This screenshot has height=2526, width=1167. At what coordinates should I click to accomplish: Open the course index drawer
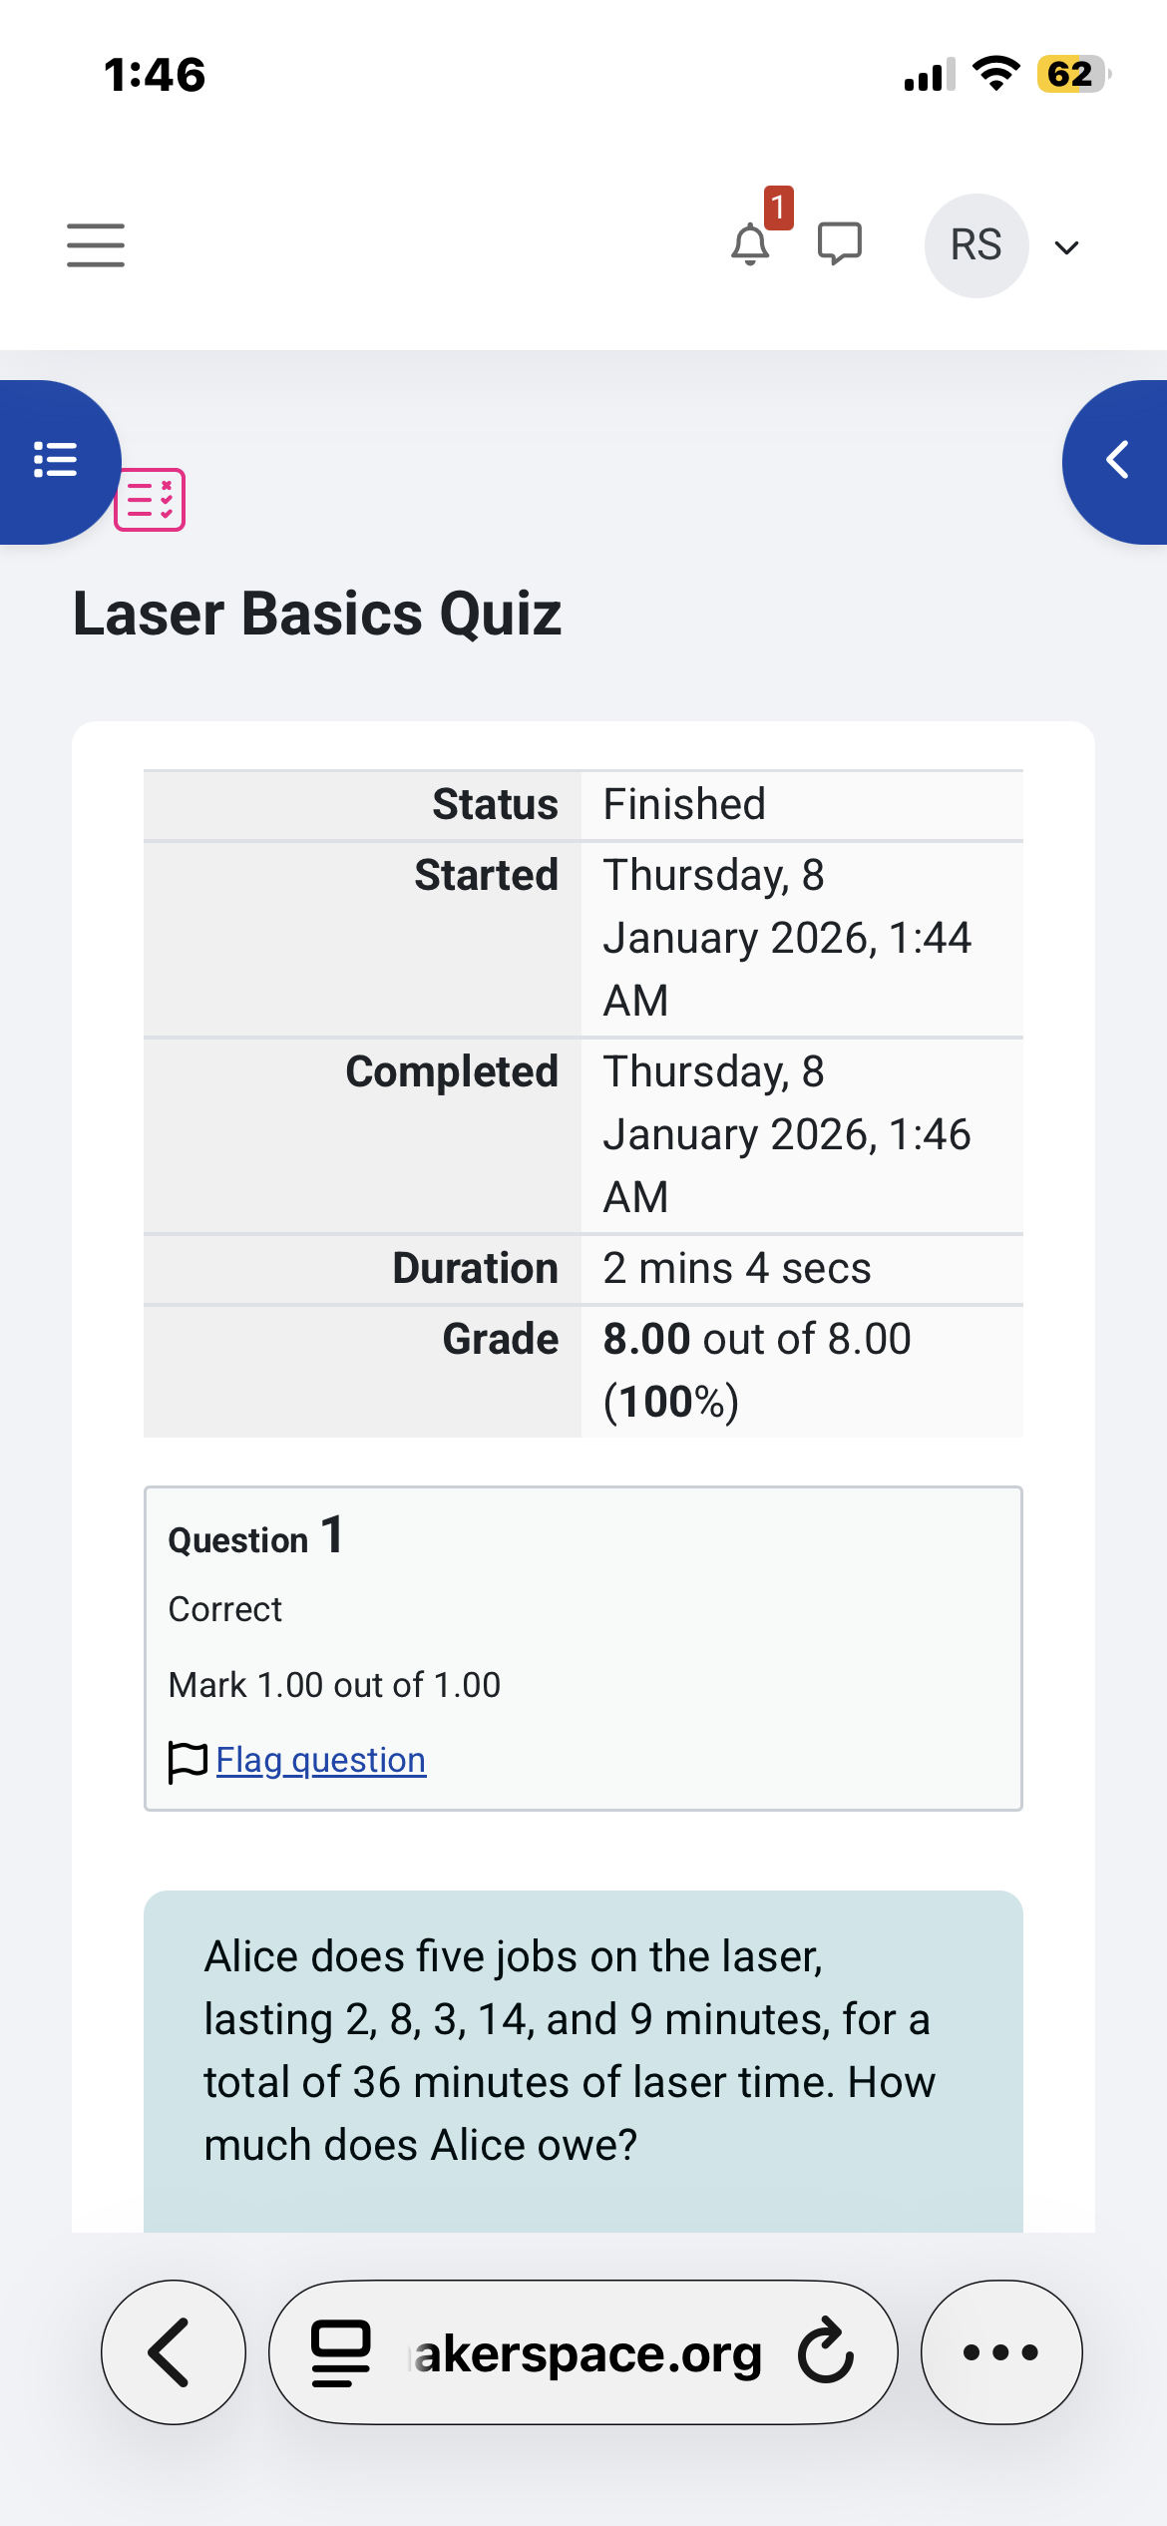[56, 461]
